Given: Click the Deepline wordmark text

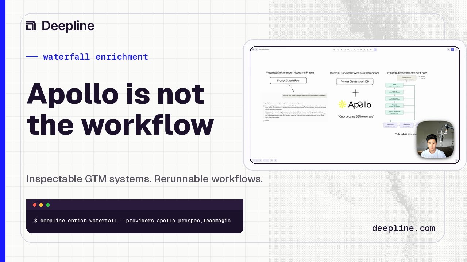Looking at the screenshot, I should (68, 26).
